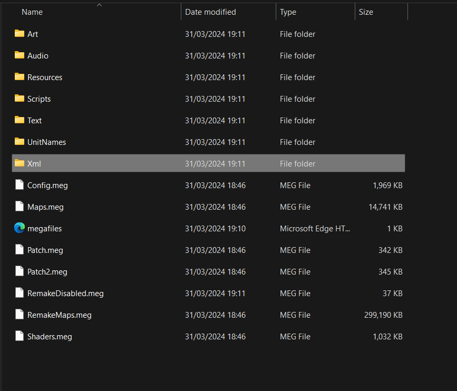The width and height of the screenshot is (457, 391).
Task: Click the Text folder label
Action: (34, 120)
